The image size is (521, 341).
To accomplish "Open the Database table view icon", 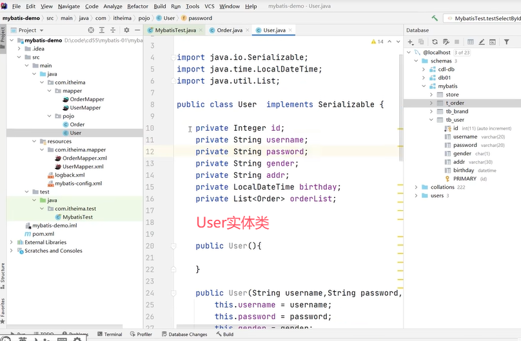I will 471,42.
